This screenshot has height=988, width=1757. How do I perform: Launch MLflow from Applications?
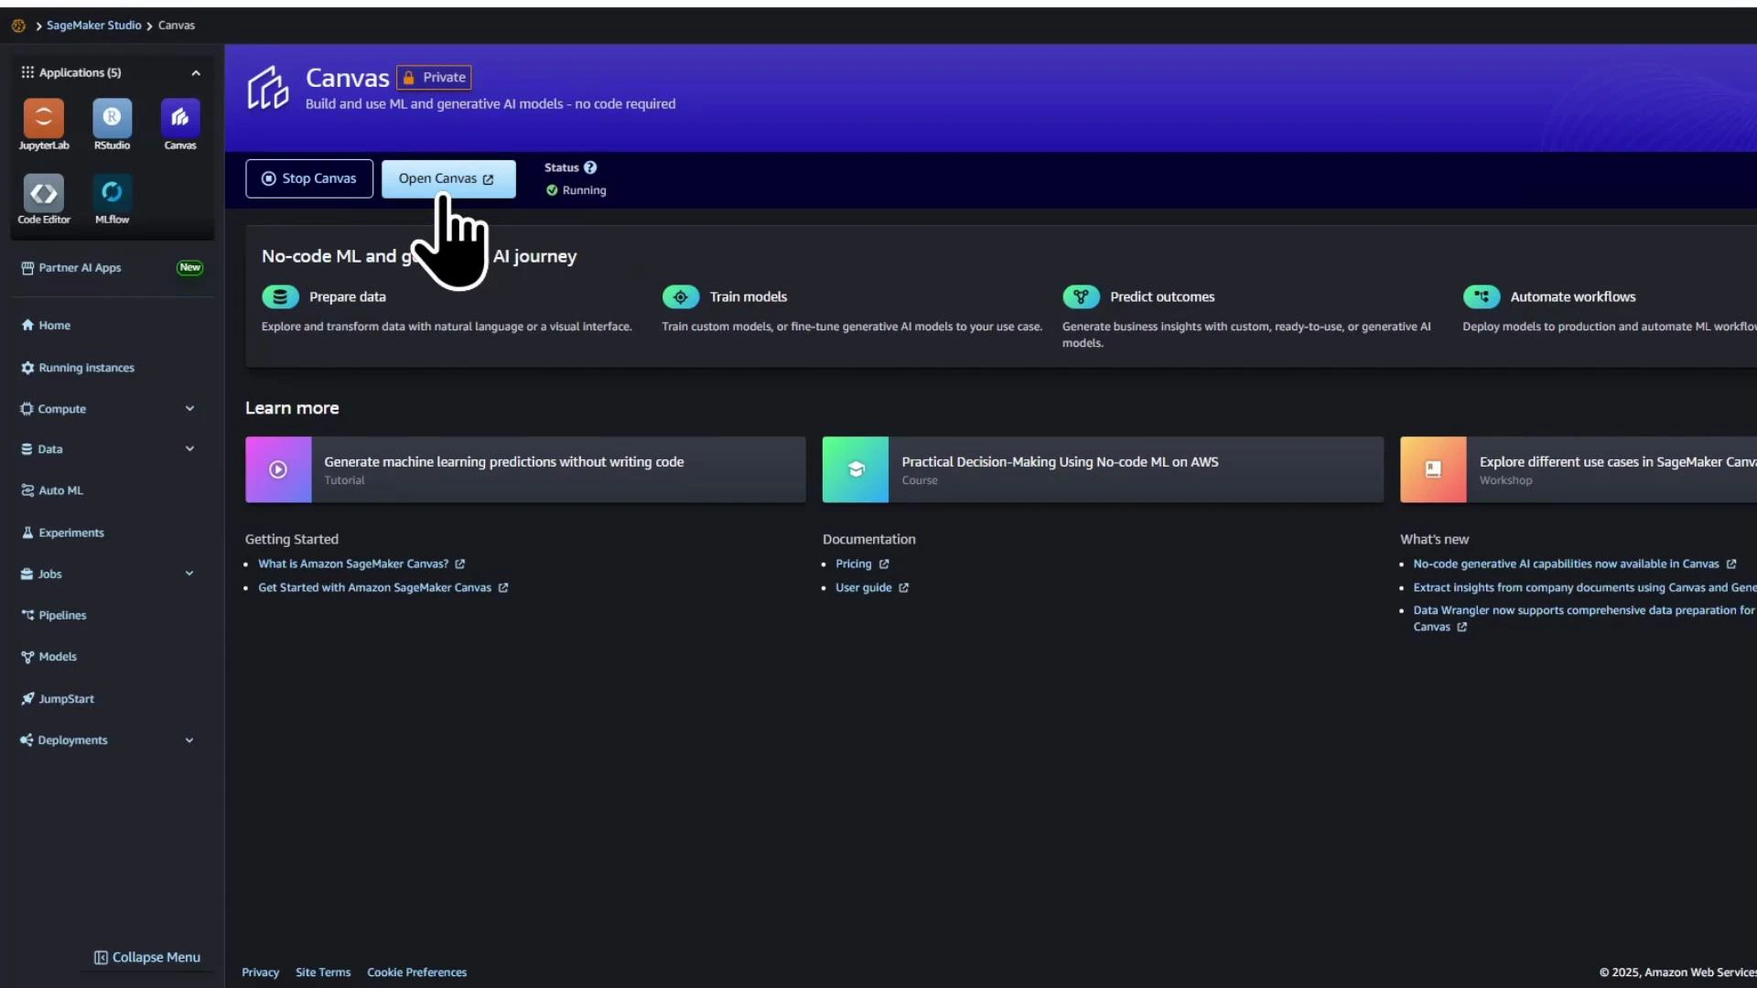pyautogui.click(x=112, y=199)
